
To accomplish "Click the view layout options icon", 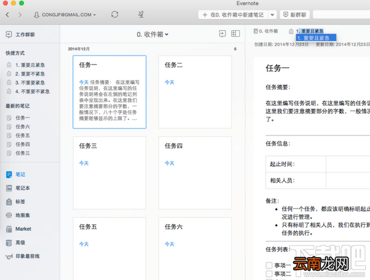I will click(235, 34).
